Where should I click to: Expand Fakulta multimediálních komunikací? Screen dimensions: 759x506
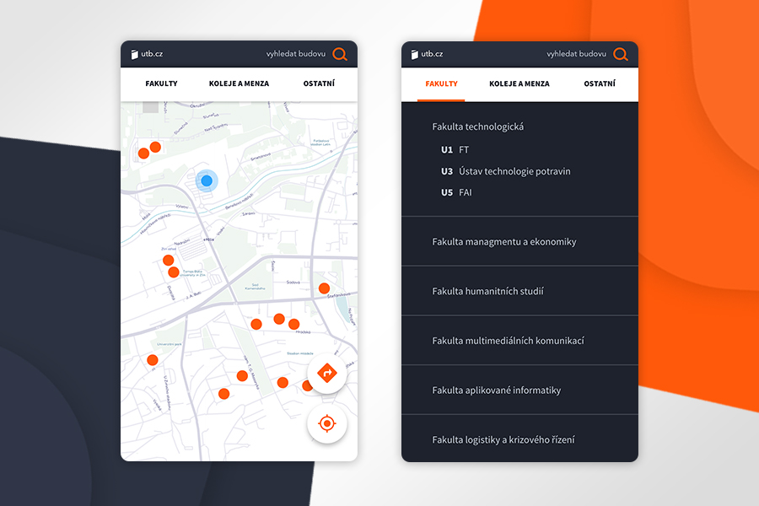click(x=508, y=341)
